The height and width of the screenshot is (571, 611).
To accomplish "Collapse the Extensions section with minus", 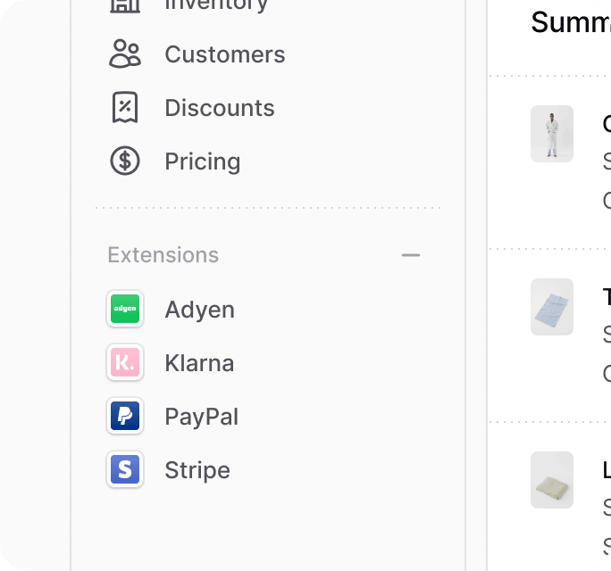I will point(411,255).
